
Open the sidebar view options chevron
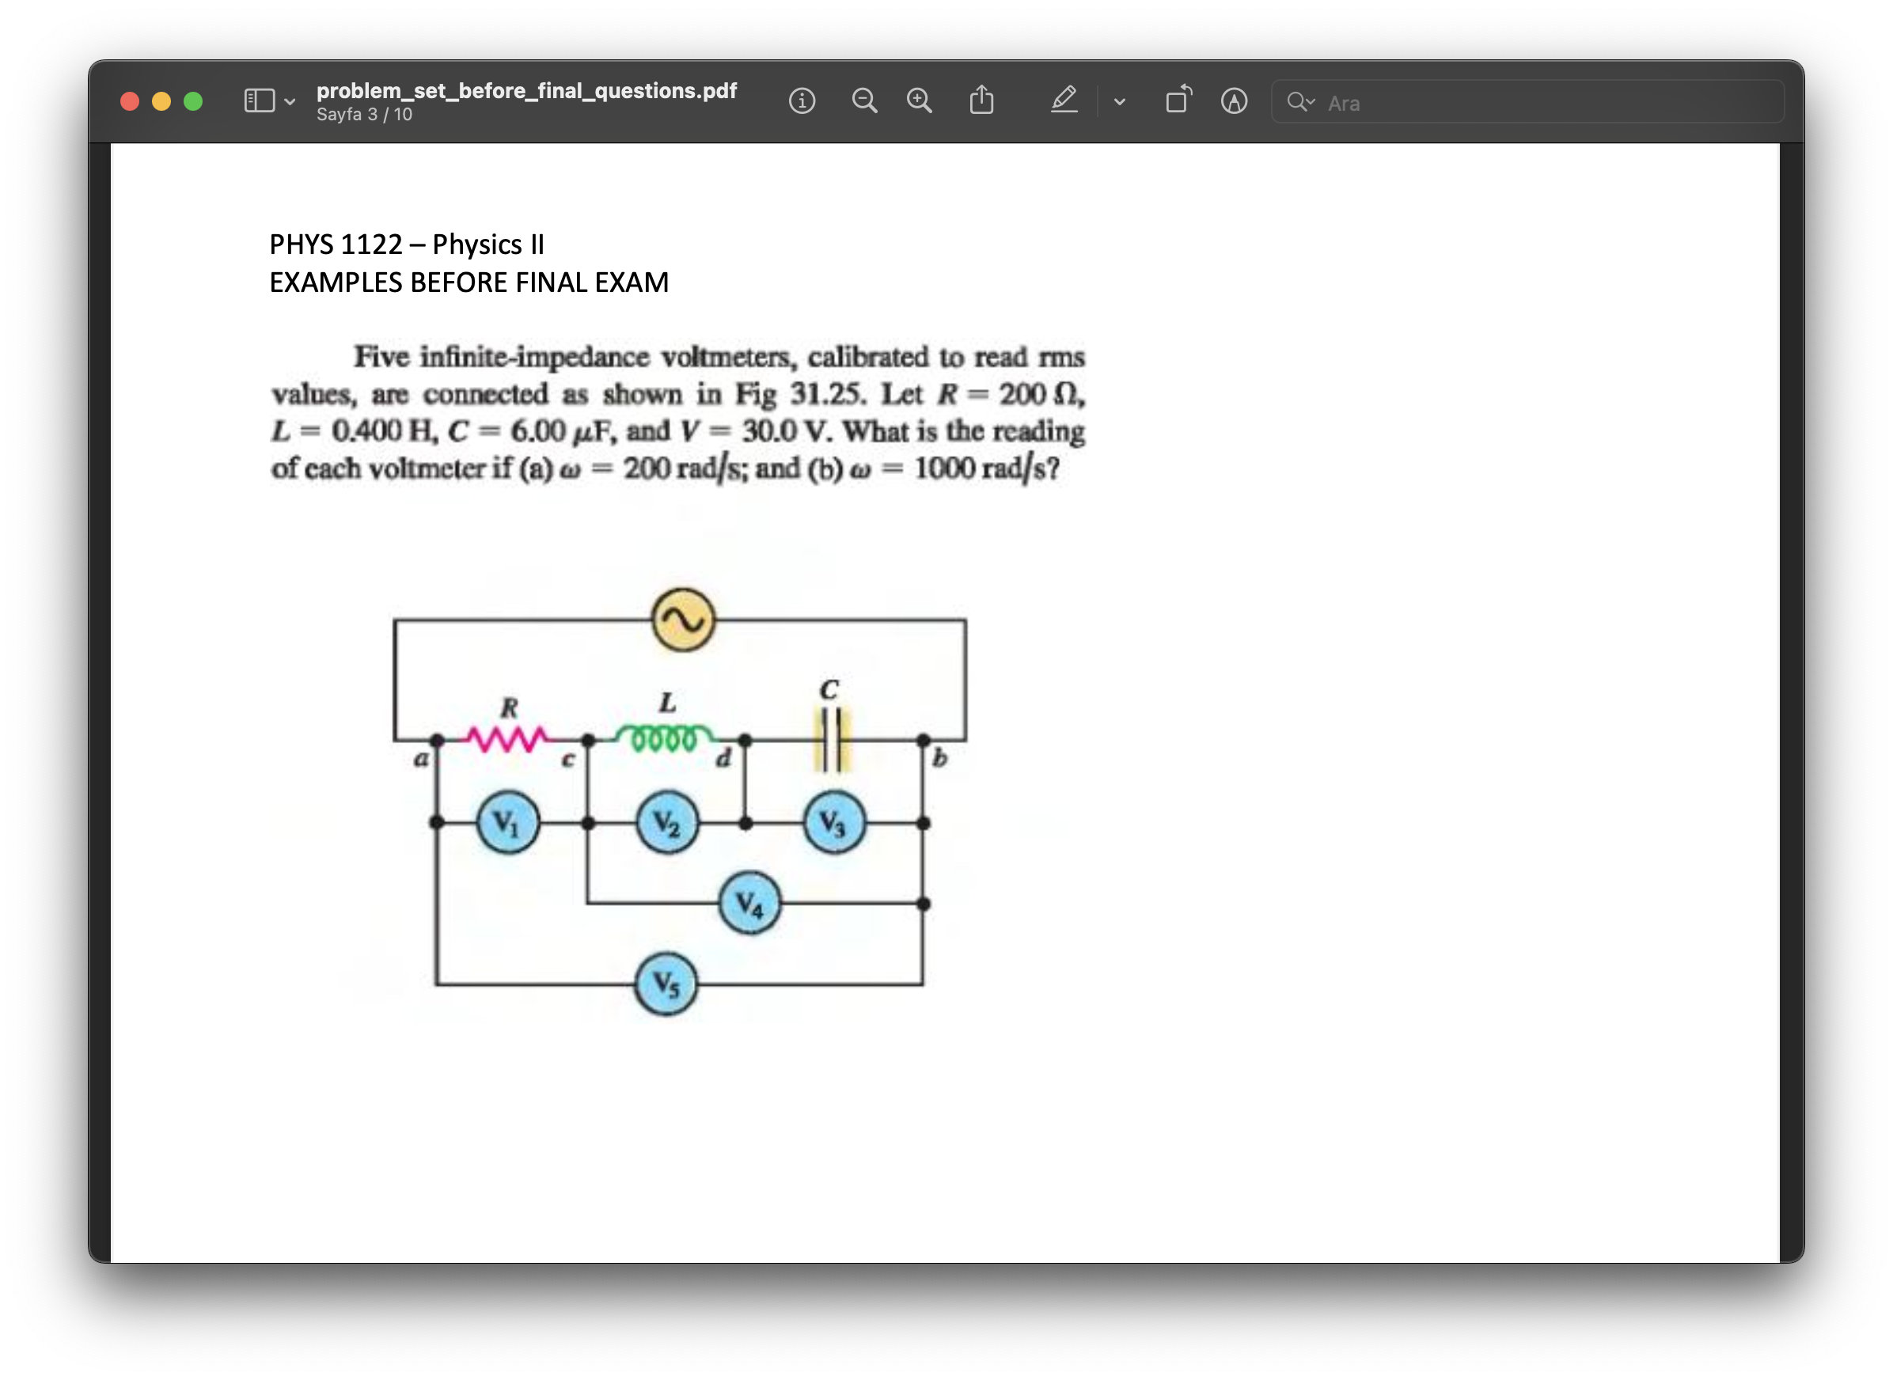[290, 102]
